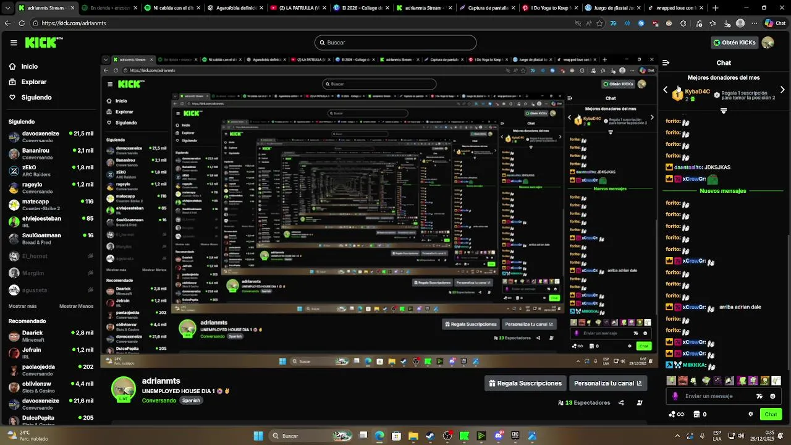Open the Kicks shop icon
This screenshot has height=445, width=791.
click(696, 414)
